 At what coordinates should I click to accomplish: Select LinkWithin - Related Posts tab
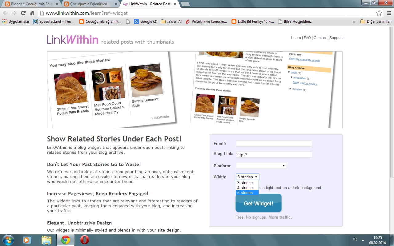pyautogui.click(x=150, y=4)
